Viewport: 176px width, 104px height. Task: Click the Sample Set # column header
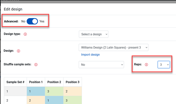(15, 82)
